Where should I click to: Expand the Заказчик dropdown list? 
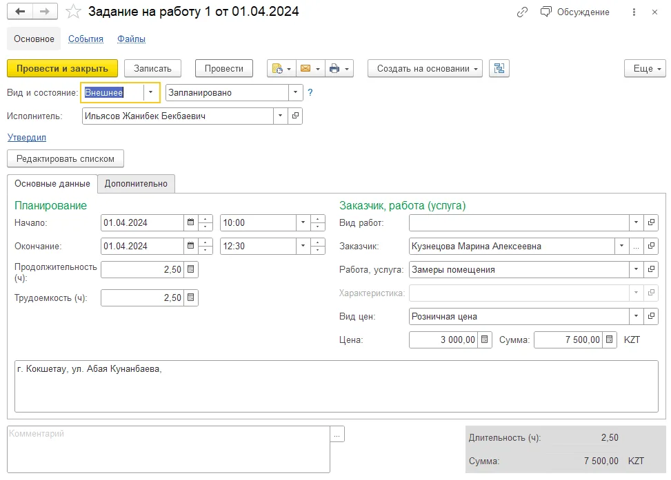click(x=621, y=246)
